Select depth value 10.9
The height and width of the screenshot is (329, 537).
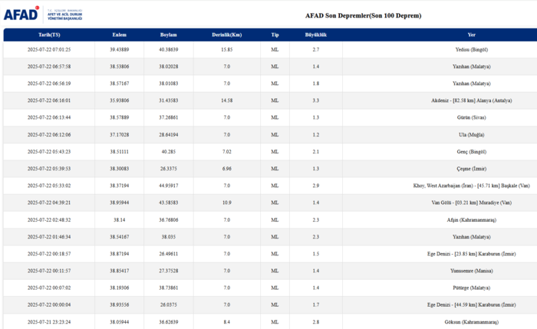pos(227,202)
